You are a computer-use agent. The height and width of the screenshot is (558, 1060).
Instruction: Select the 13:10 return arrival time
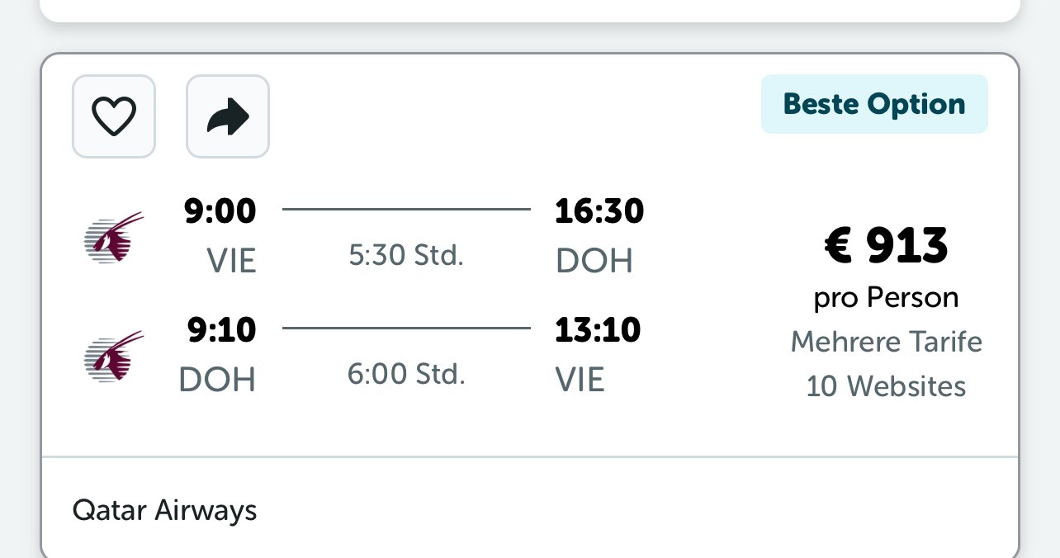(x=598, y=331)
